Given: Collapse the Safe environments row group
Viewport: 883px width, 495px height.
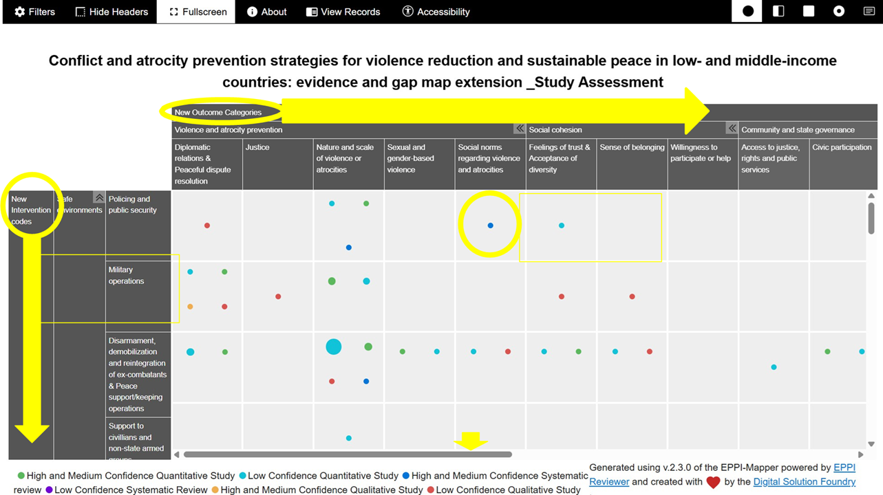Looking at the screenshot, I should coord(99,198).
